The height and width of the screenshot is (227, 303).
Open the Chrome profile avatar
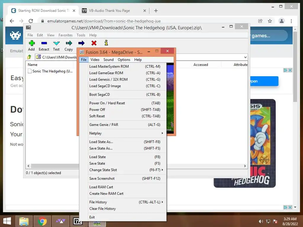click(282, 21)
